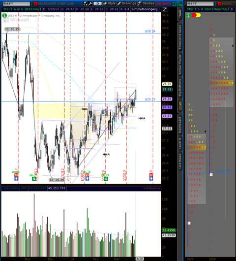Click the red alert icon beside left MSFT symbol

(x=36, y=3)
